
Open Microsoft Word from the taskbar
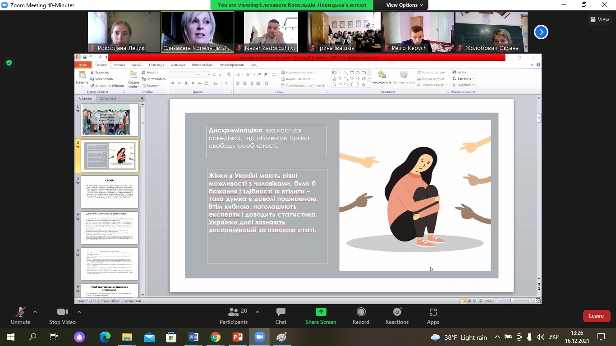pos(193,337)
